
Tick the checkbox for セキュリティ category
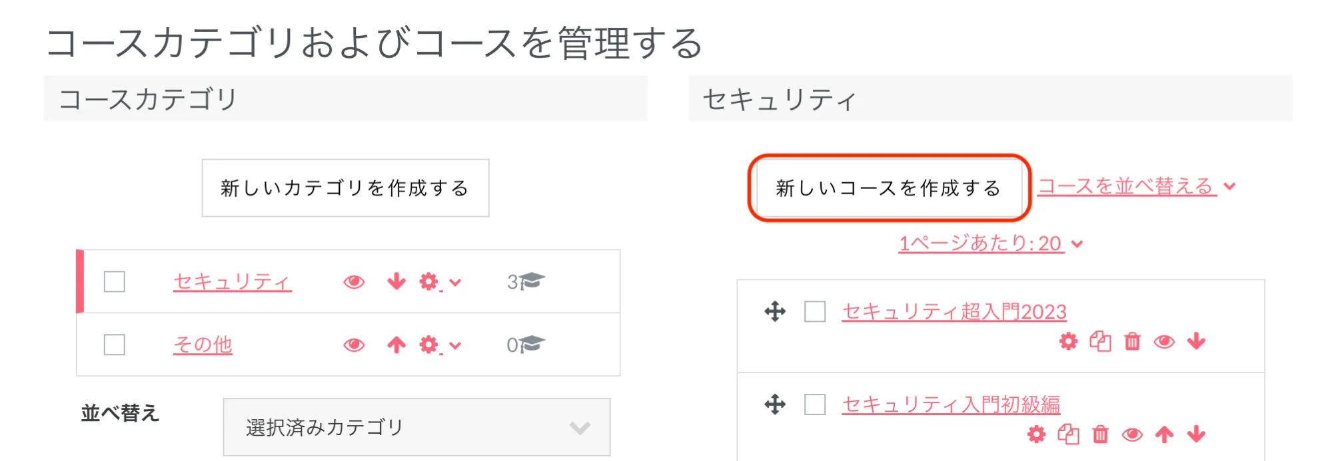click(x=115, y=282)
